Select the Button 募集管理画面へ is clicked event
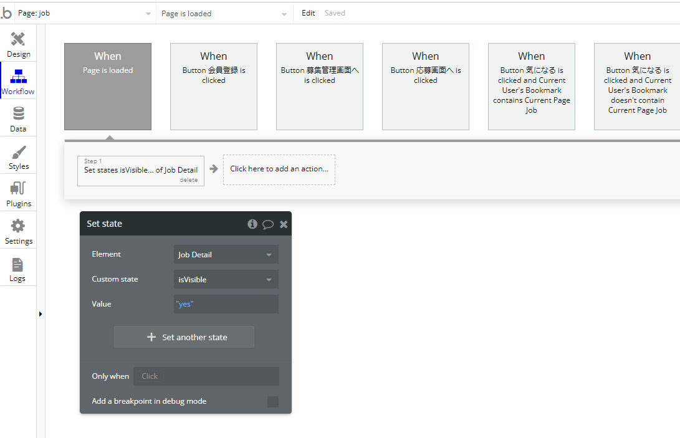The image size is (680, 438). 320,87
